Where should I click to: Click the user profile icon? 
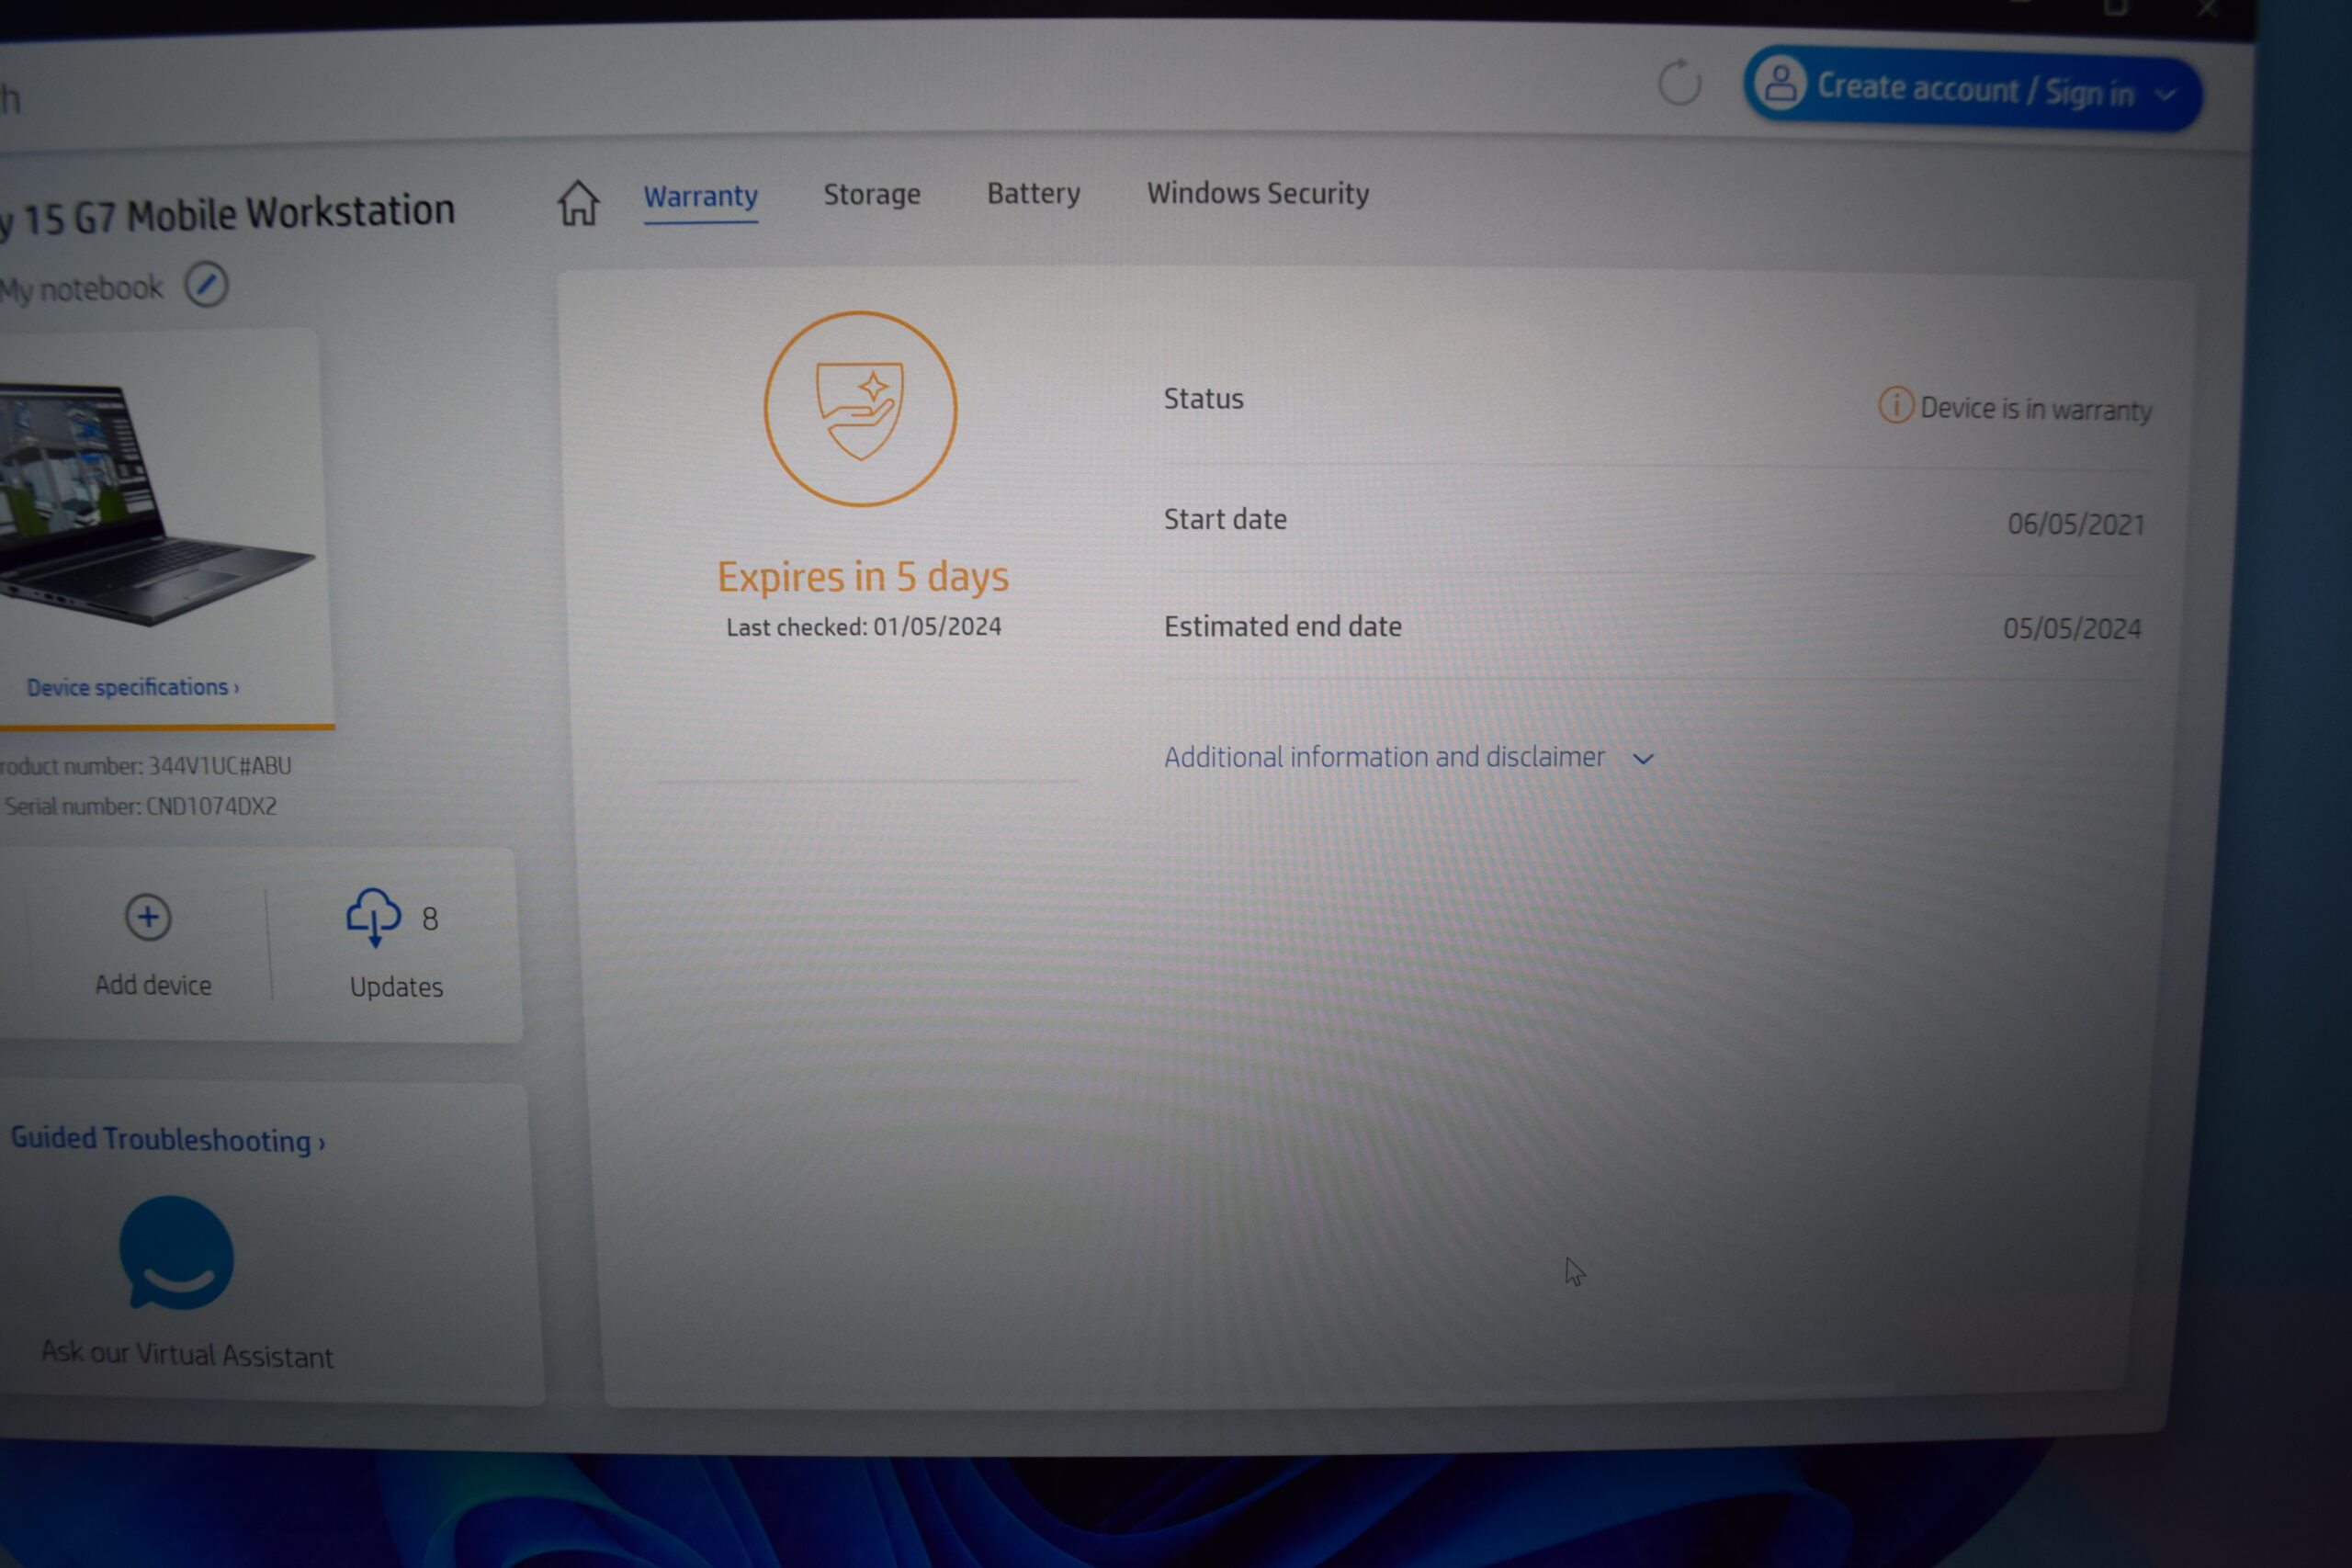point(1780,83)
